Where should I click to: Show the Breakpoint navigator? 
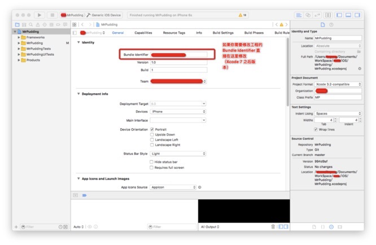(x=58, y=24)
